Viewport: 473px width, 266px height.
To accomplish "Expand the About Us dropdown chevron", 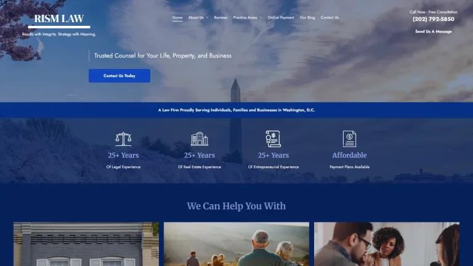I will 207,17.
